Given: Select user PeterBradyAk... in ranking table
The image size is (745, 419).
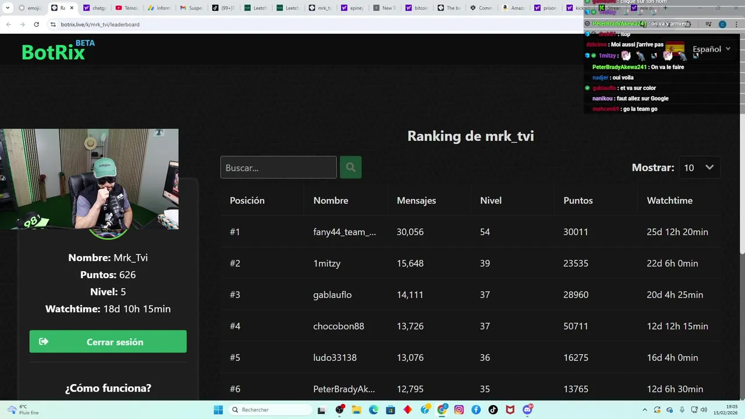Looking at the screenshot, I should (344, 389).
